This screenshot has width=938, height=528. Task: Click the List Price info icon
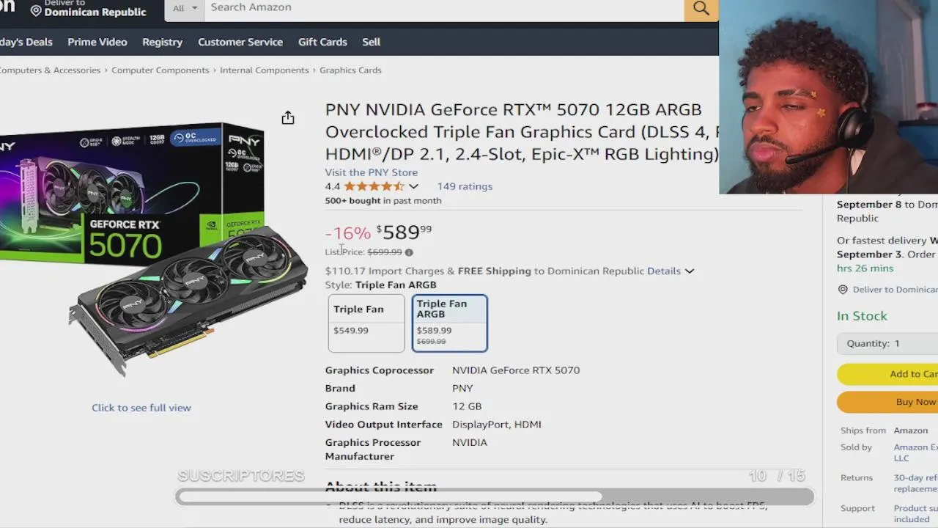[x=409, y=252]
